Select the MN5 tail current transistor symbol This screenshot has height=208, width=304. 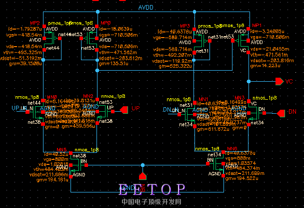pos(78,165)
